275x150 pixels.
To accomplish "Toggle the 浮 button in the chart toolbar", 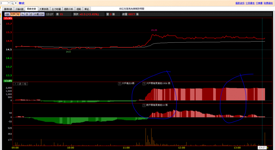I will coord(27,15).
